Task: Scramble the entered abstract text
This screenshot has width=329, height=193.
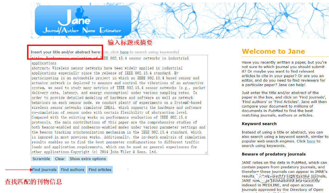Action: click(x=41, y=159)
